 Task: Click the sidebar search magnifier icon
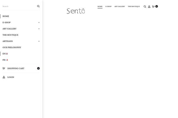pyautogui.click(x=38, y=6)
